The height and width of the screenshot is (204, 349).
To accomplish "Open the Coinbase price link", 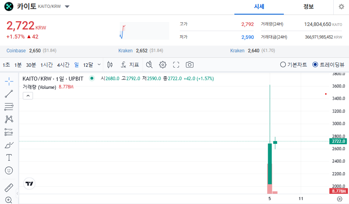I will (16, 51).
